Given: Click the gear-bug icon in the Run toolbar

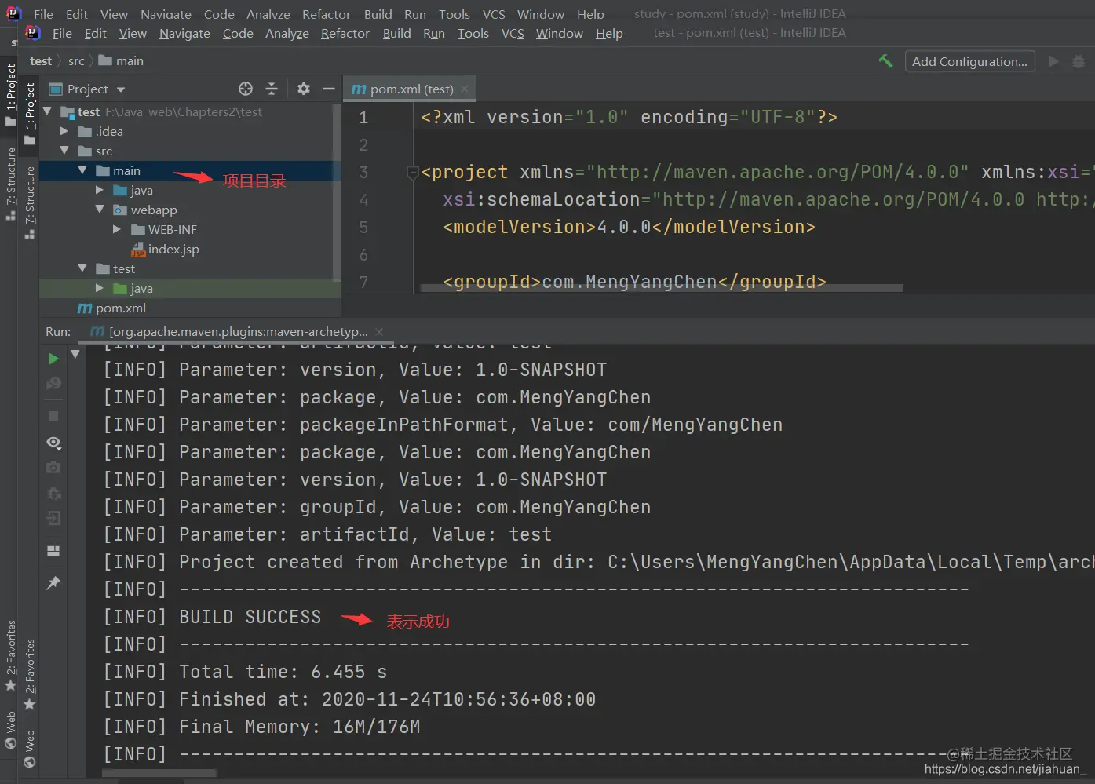Looking at the screenshot, I should pyautogui.click(x=53, y=494).
